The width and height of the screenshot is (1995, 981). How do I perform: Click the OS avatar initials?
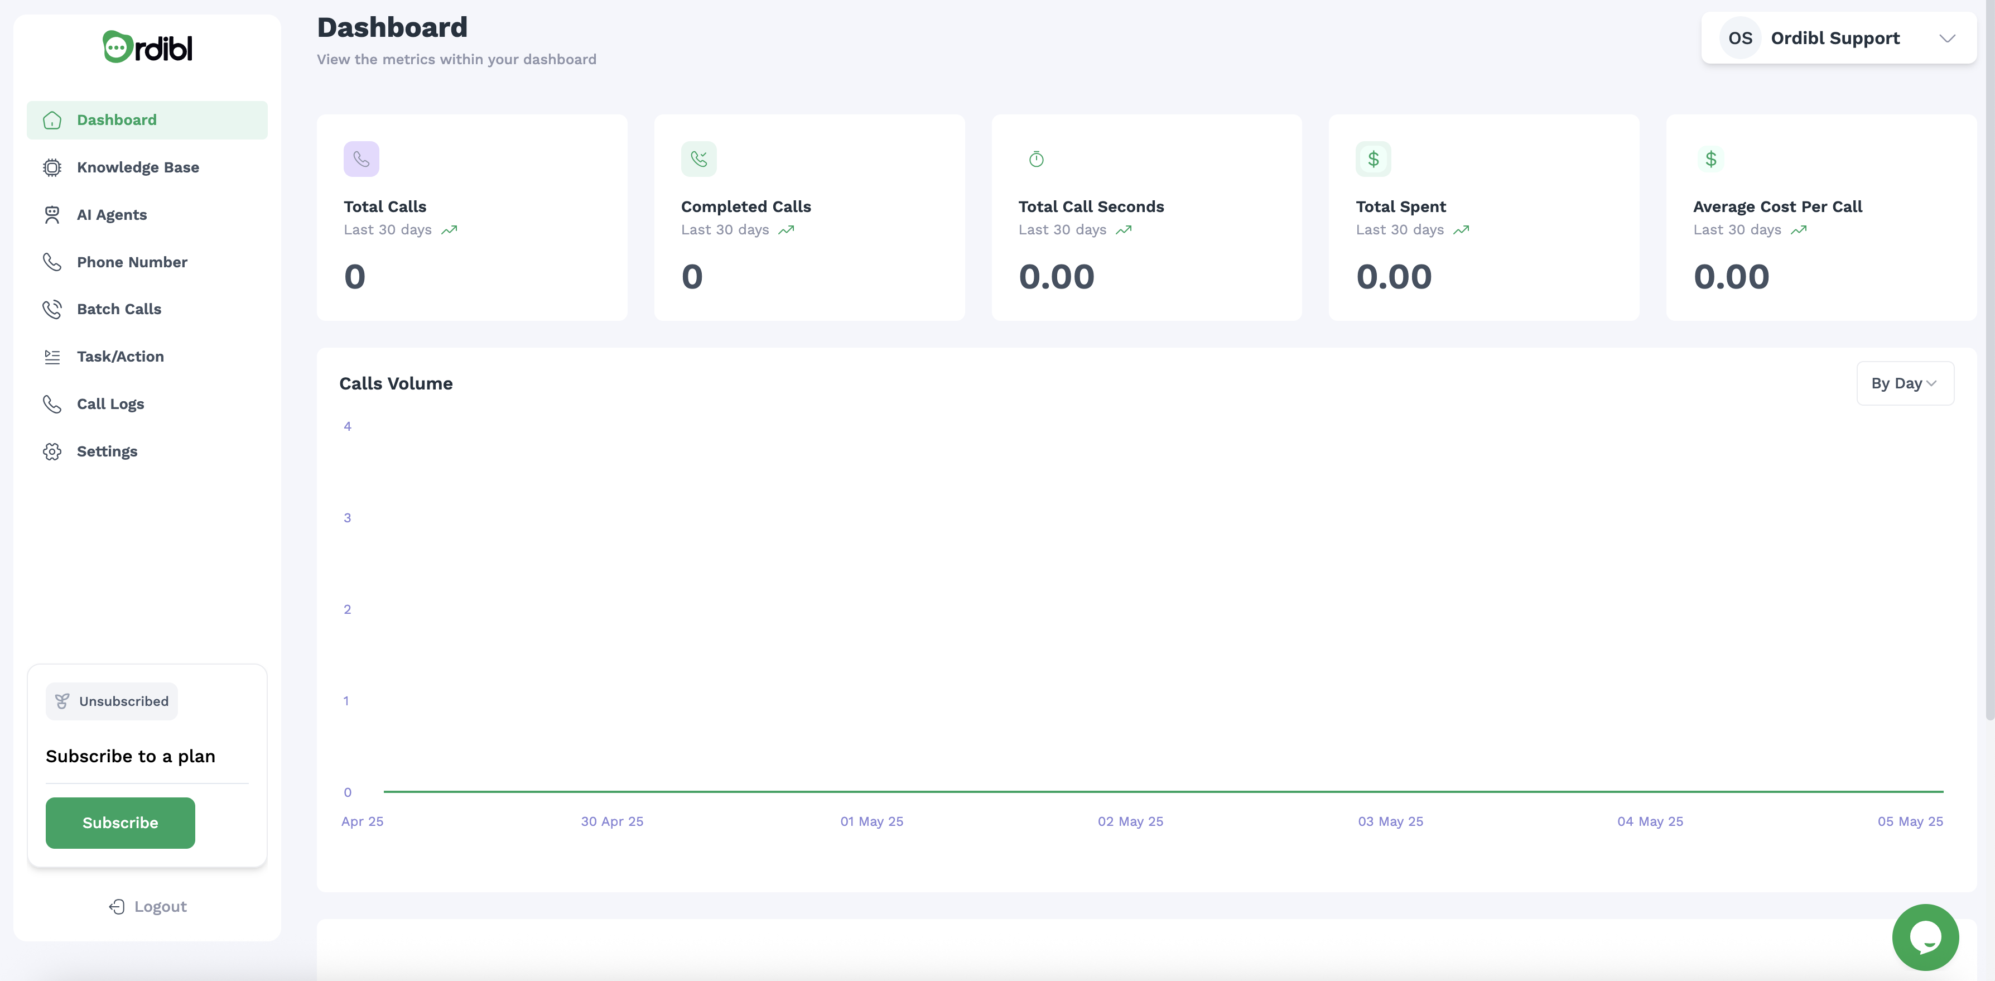pyautogui.click(x=1739, y=38)
